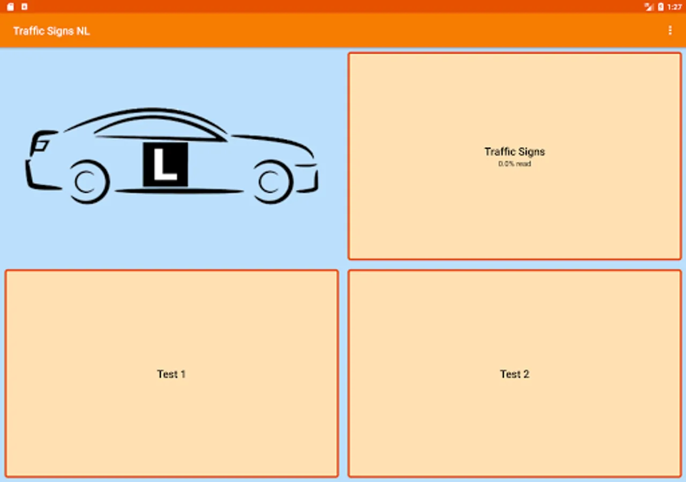Start Test 2

coord(514,373)
